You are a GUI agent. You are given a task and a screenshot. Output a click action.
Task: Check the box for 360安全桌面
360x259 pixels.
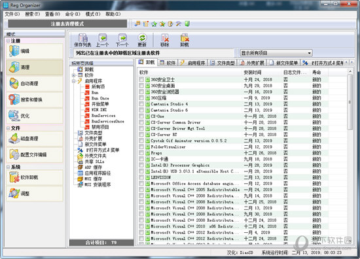pos(141,86)
